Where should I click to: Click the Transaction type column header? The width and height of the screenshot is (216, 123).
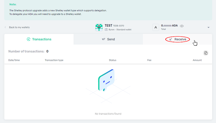coord(54,60)
